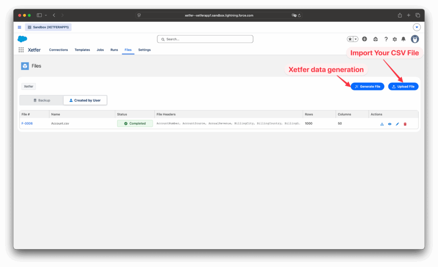The image size is (438, 267).
Task: Open the browser share icon
Action: point(400,15)
